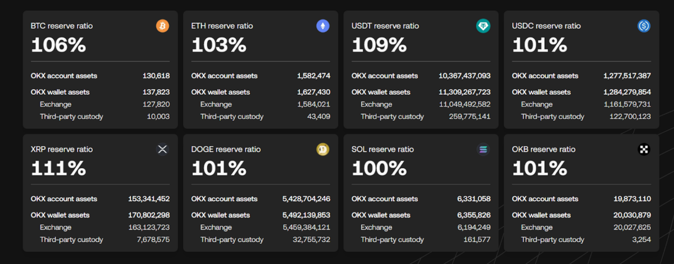Click the Ethereum coin icon
Screen dimensions: 674x264
pyautogui.click(x=322, y=26)
